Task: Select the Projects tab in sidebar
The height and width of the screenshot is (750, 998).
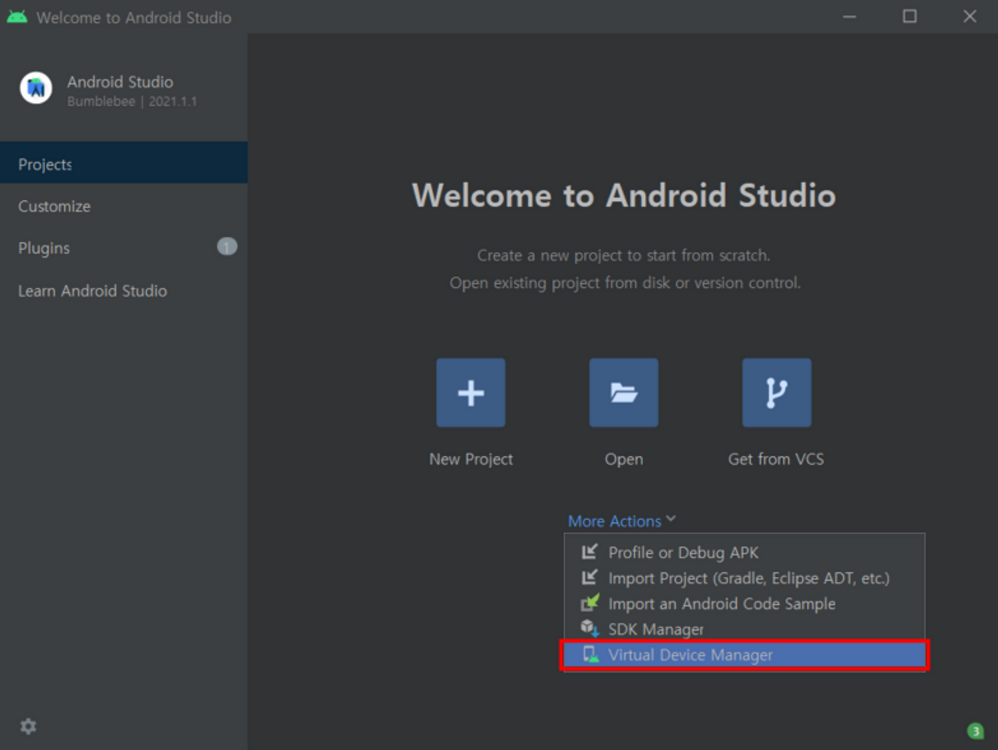Action: 124,163
